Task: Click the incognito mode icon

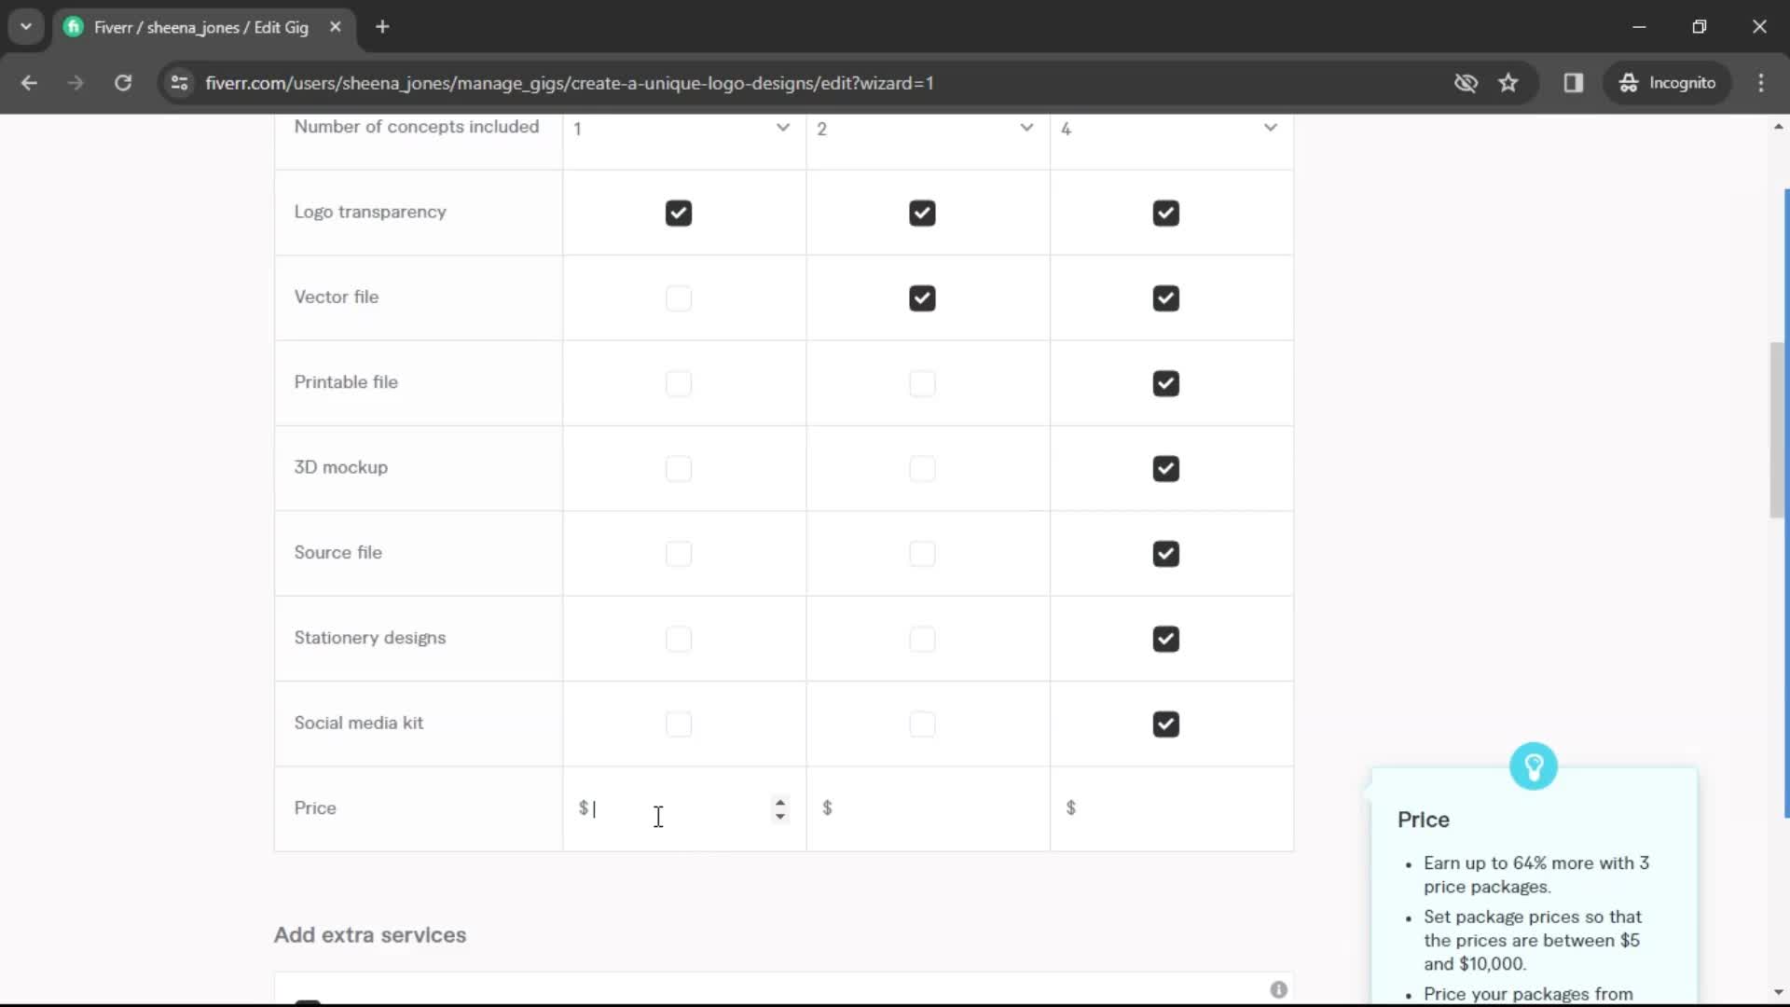Action: pyautogui.click(x=1627, y=82)
